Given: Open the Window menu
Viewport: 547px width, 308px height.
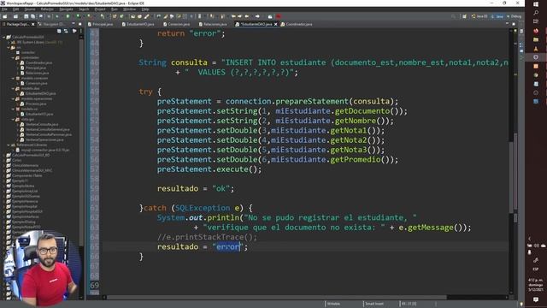Looking at the screenshot, I should (x=129, y=9).
